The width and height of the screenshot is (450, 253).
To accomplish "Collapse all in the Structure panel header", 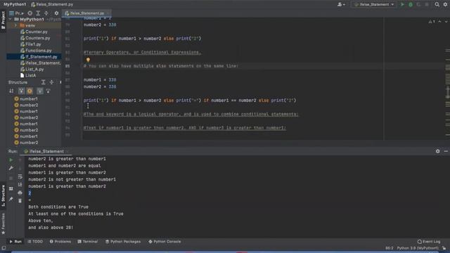I will click(x=51, y=82).
